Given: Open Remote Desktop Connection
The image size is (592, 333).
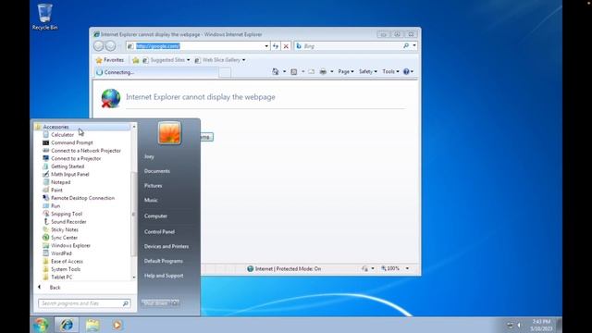Looking at the screenshot, I should pos(82,198).
